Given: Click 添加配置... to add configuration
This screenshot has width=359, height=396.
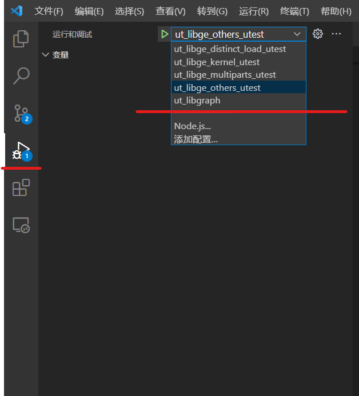Looking at the screenshot, I should pyautogui.click(x=196, y=139).
